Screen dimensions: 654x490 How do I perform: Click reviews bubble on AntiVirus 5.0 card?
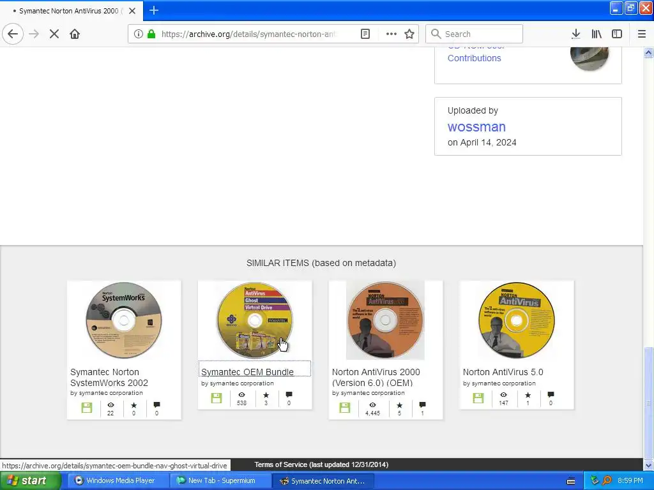[x=551, y=394]
